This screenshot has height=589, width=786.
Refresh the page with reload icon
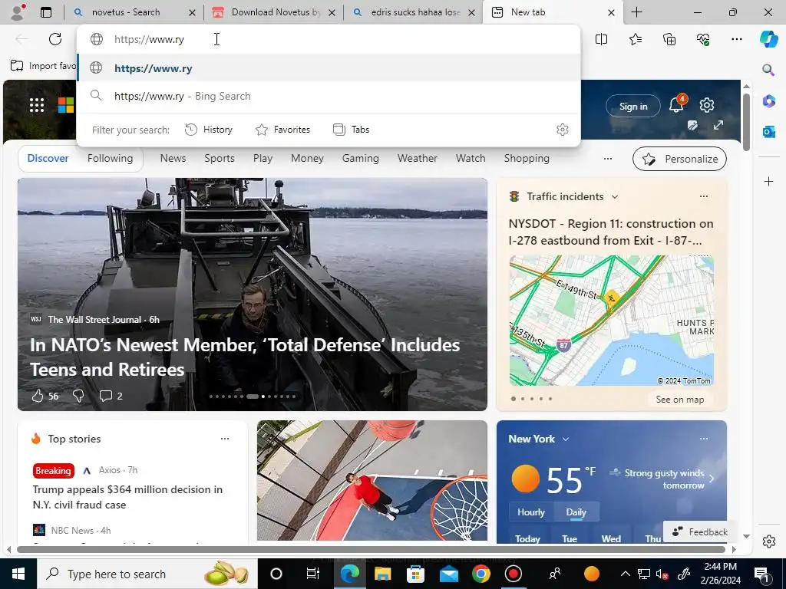pyautogui.click(x=55, y=39)
